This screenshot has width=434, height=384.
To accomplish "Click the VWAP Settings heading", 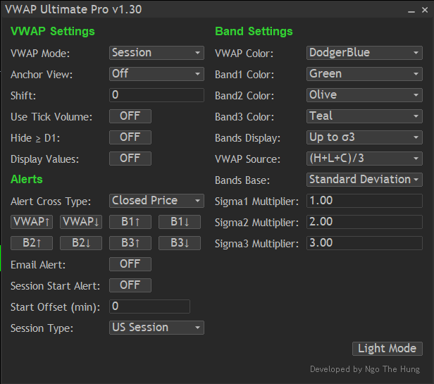I will (x=53, y=31).
